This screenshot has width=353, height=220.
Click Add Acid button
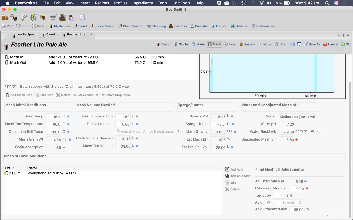point(234,169)
